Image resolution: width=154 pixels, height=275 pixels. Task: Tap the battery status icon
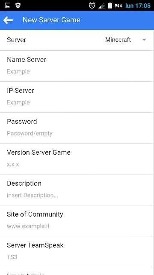tap(110, 6)
